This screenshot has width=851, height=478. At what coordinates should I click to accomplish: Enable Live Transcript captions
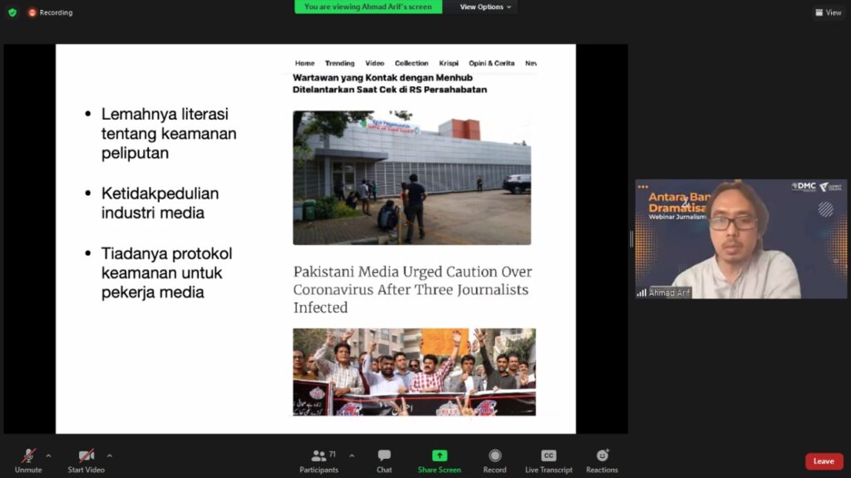pyautogui.click(x=548, y=461)
